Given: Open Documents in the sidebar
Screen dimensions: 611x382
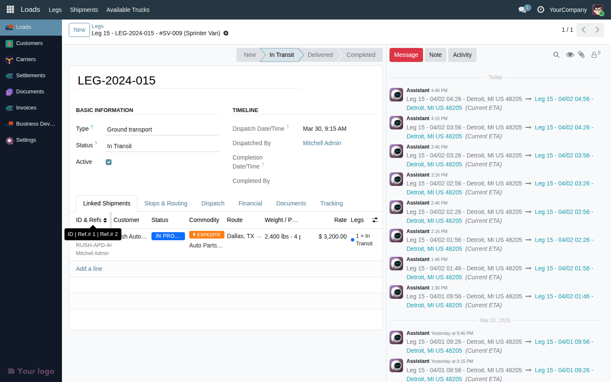Looking at the screenshot, I should [x=31, y=92].
